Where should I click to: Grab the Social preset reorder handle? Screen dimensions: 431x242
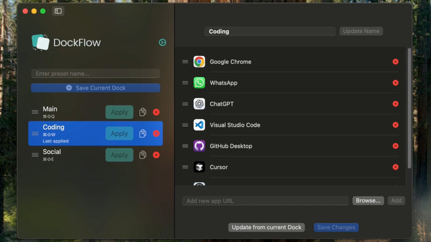[x=35, y=155]
